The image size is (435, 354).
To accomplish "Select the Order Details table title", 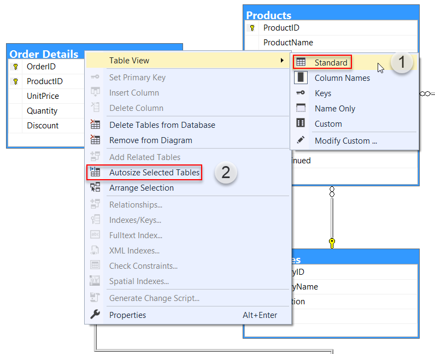I will coord(44,54).
